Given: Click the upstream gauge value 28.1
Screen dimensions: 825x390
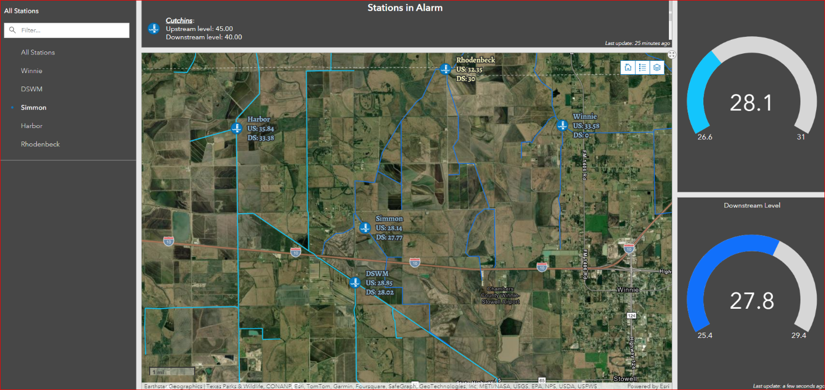Looking at the screenshot, I should coord(751,103).
